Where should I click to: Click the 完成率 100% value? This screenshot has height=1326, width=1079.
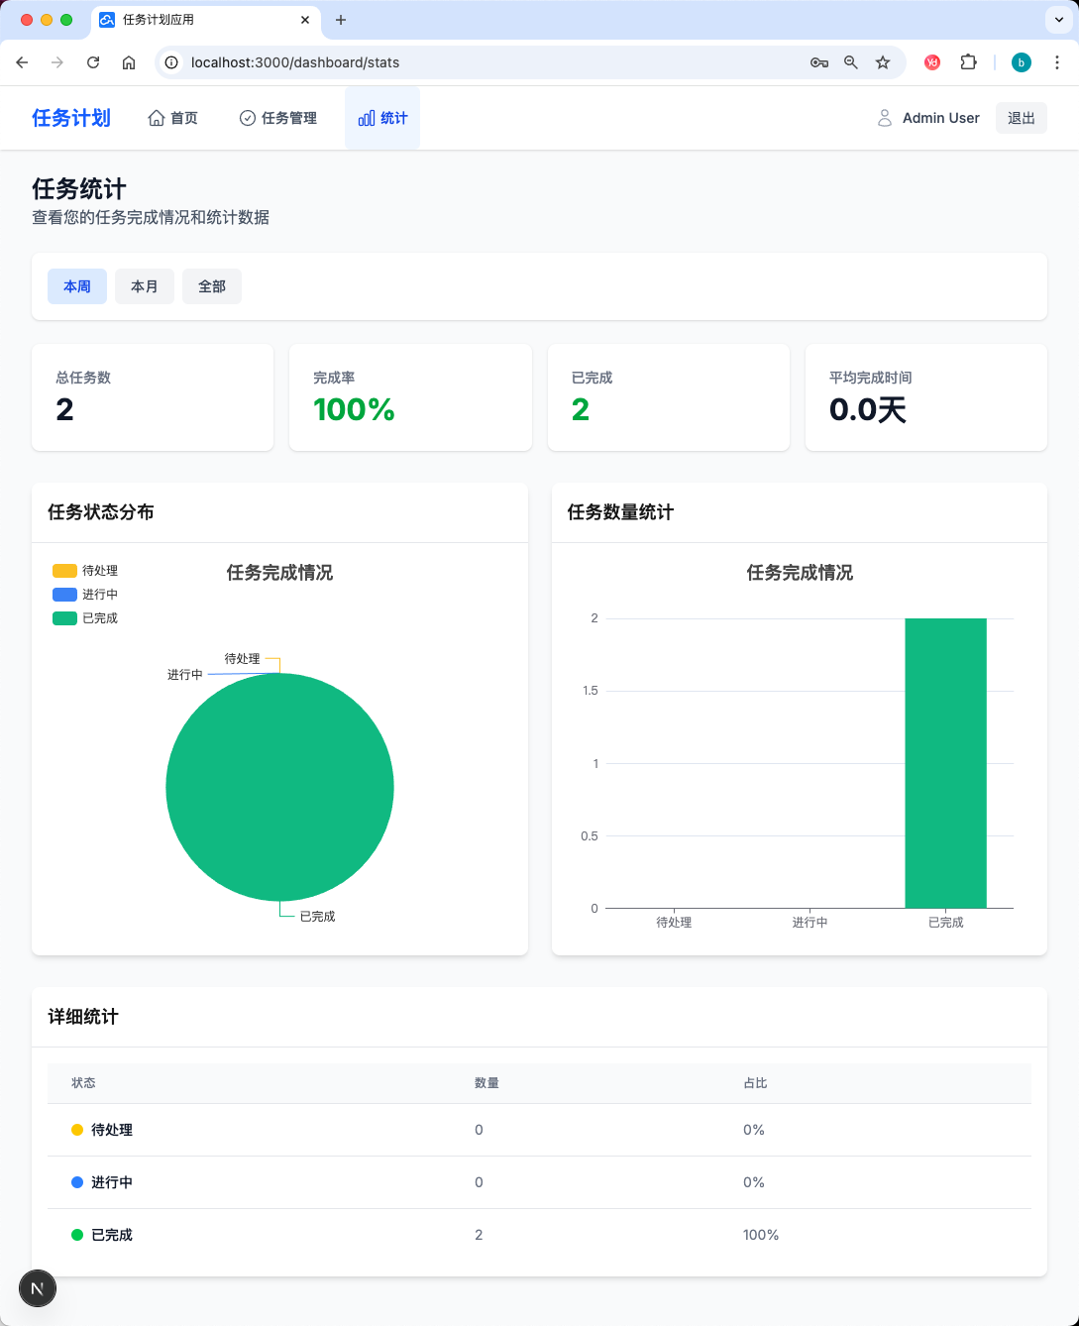click(354, 409)
